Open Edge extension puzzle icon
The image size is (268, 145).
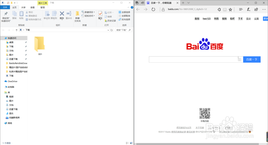(x=219, y=10)
